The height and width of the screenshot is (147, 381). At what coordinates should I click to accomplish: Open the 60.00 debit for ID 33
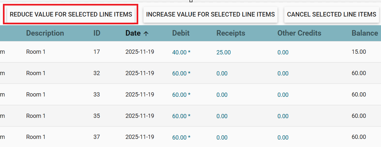click(179, 95)
